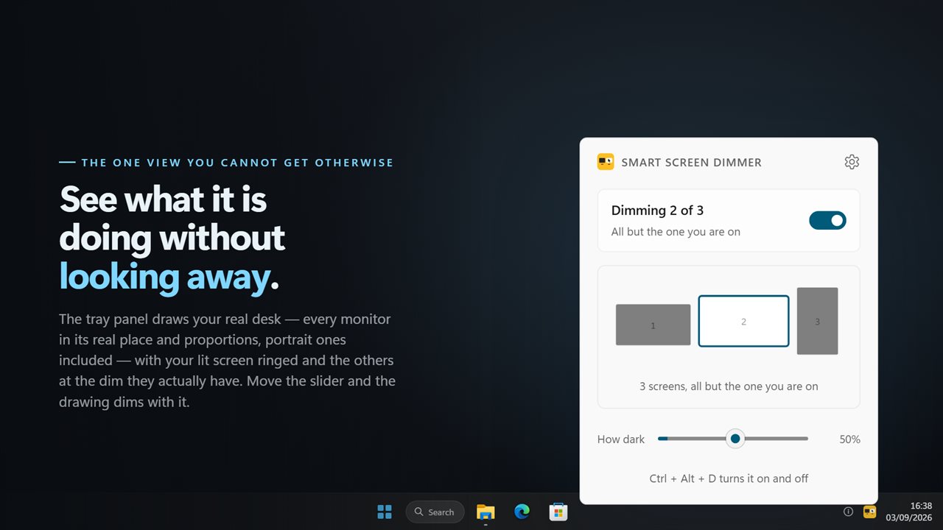Select monitor 2 in the desk layout
The width and height of the screenshot is (943, 530).
743,321
